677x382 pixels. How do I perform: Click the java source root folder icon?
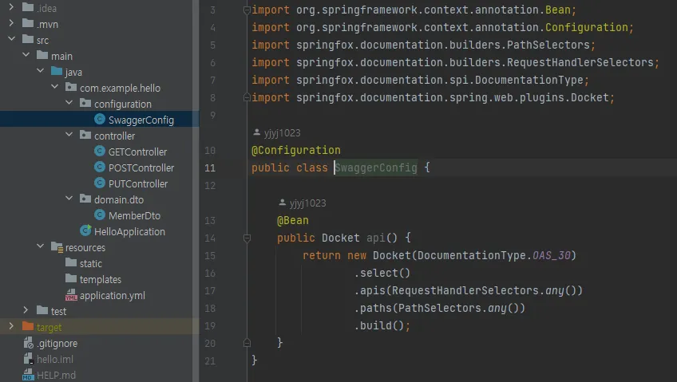[x=57, y=71]
